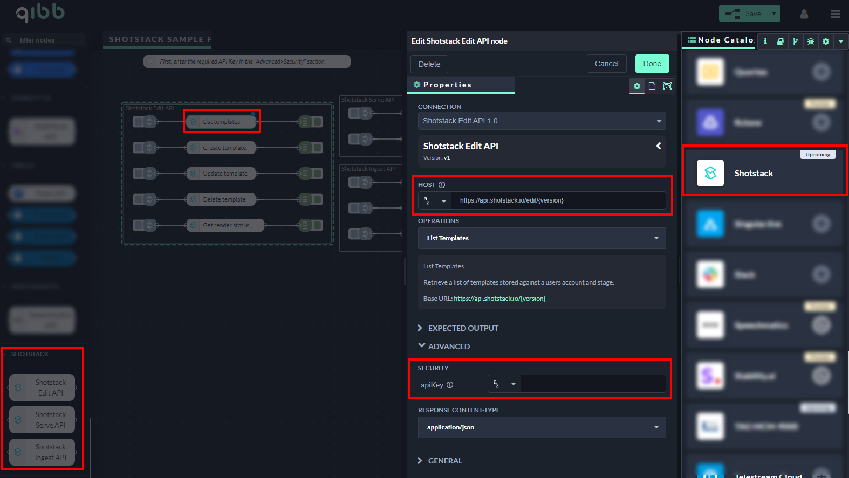Open the OPERATIONS List Templates dropdown

(x=542, y=238)
